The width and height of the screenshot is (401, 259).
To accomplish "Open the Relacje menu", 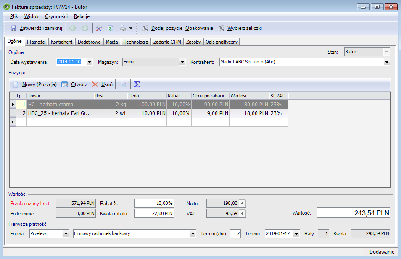I will click(x=82, y=16).
